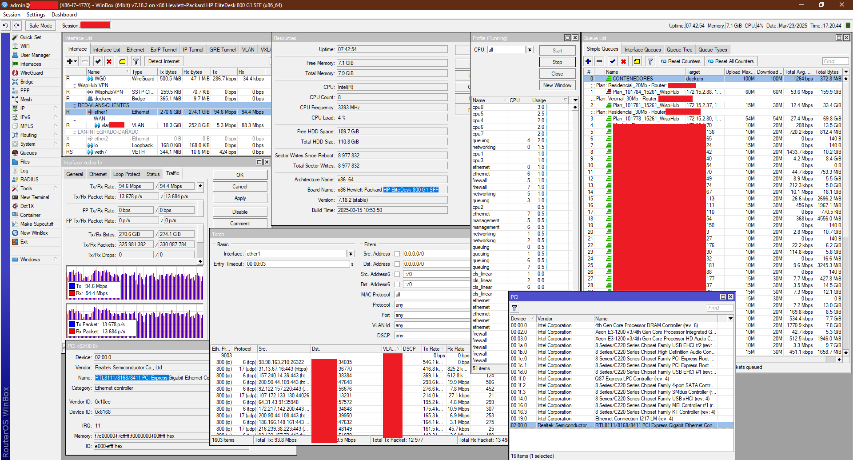Open User Manager in the sidebar
The height and width of the screenshot is (460, 853).
(35, 55)
